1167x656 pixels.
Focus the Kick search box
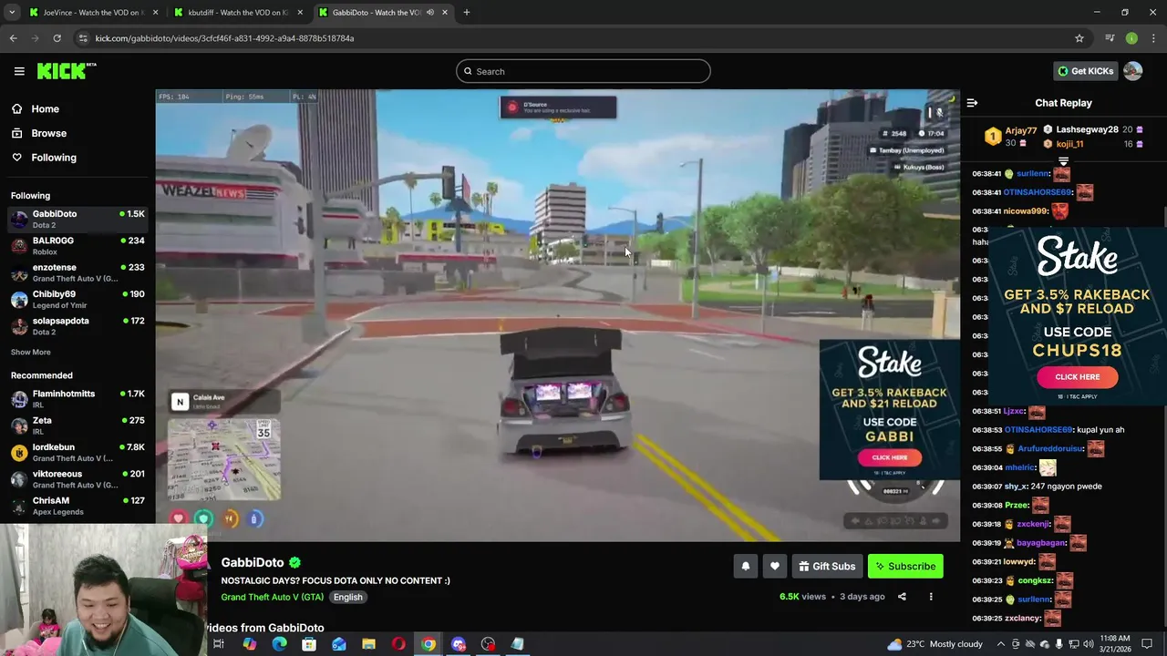583,71
